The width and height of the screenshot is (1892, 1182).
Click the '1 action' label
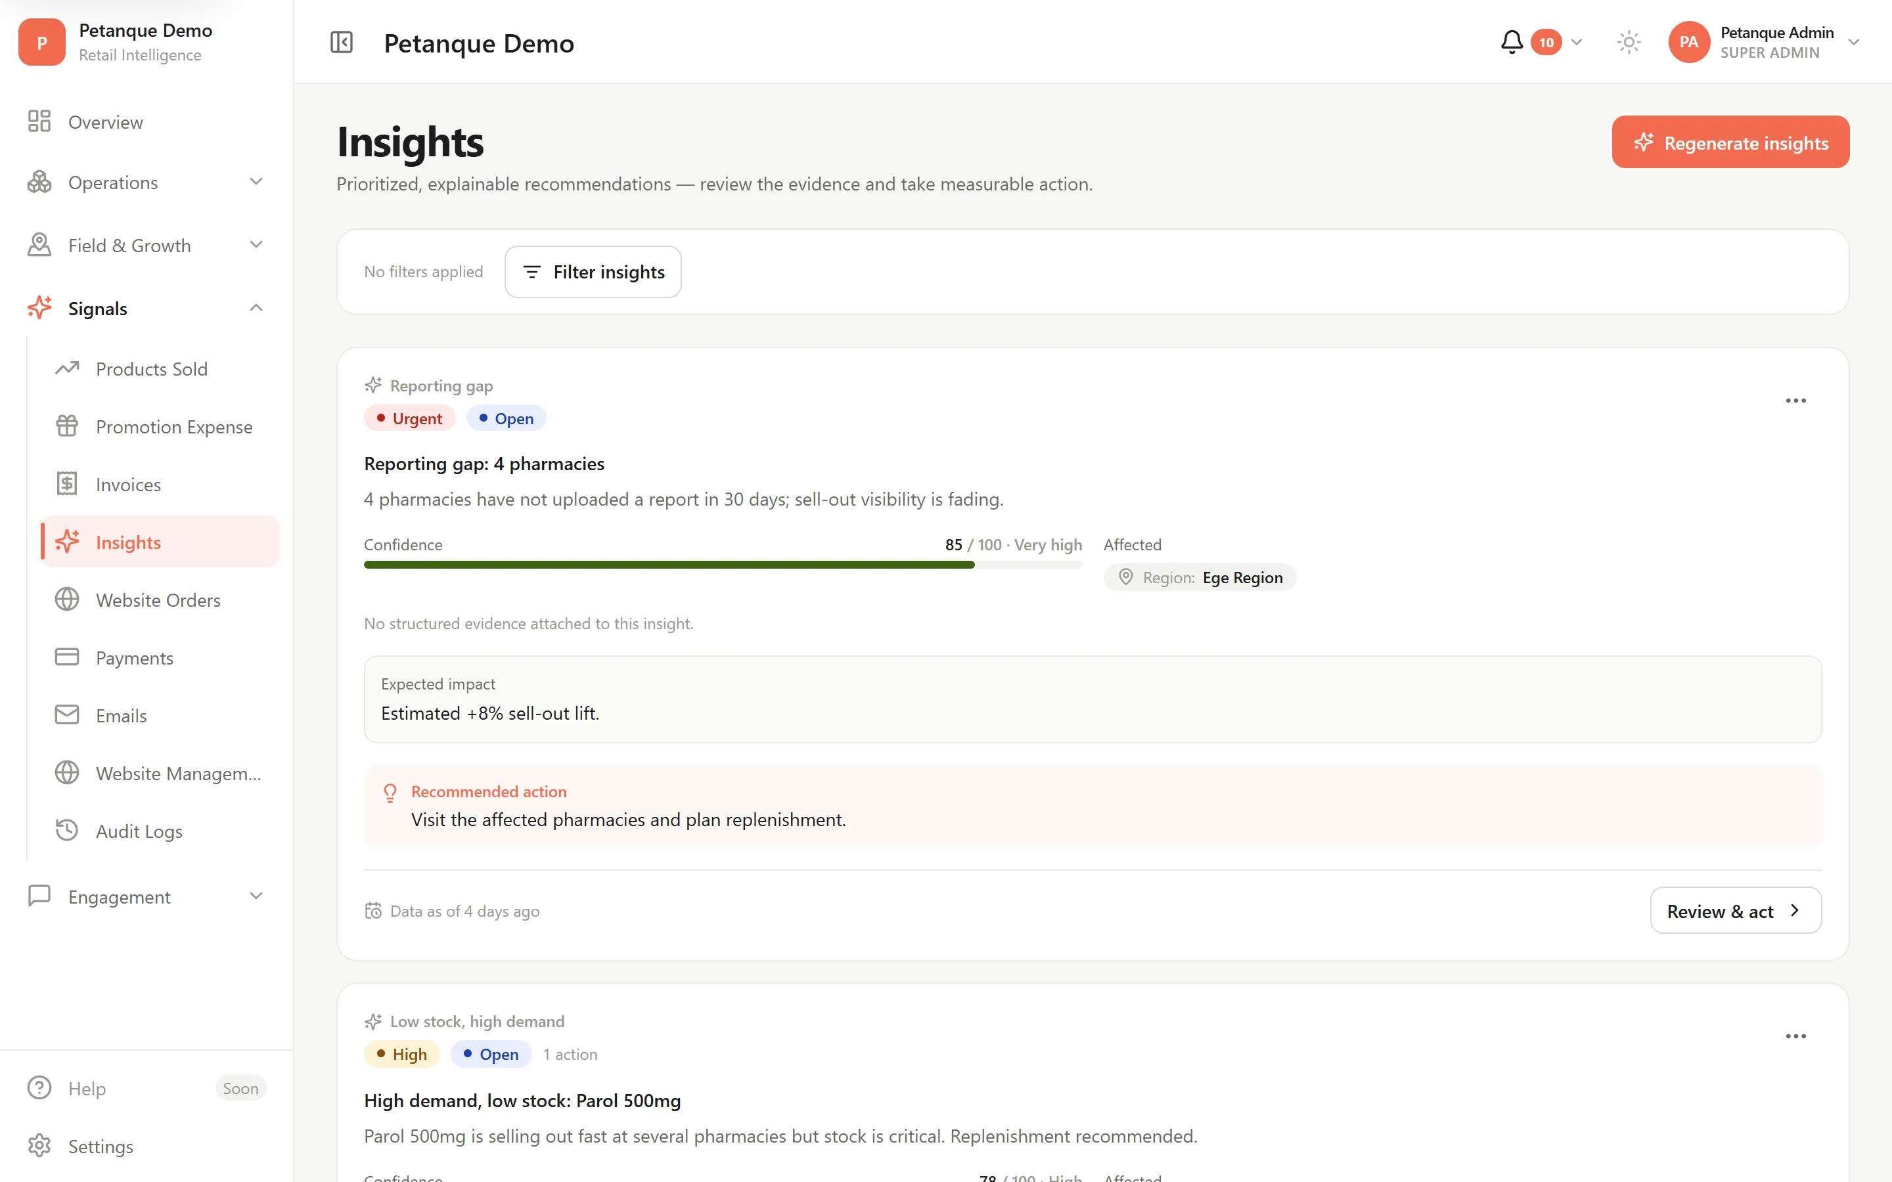click(570, 1054)
